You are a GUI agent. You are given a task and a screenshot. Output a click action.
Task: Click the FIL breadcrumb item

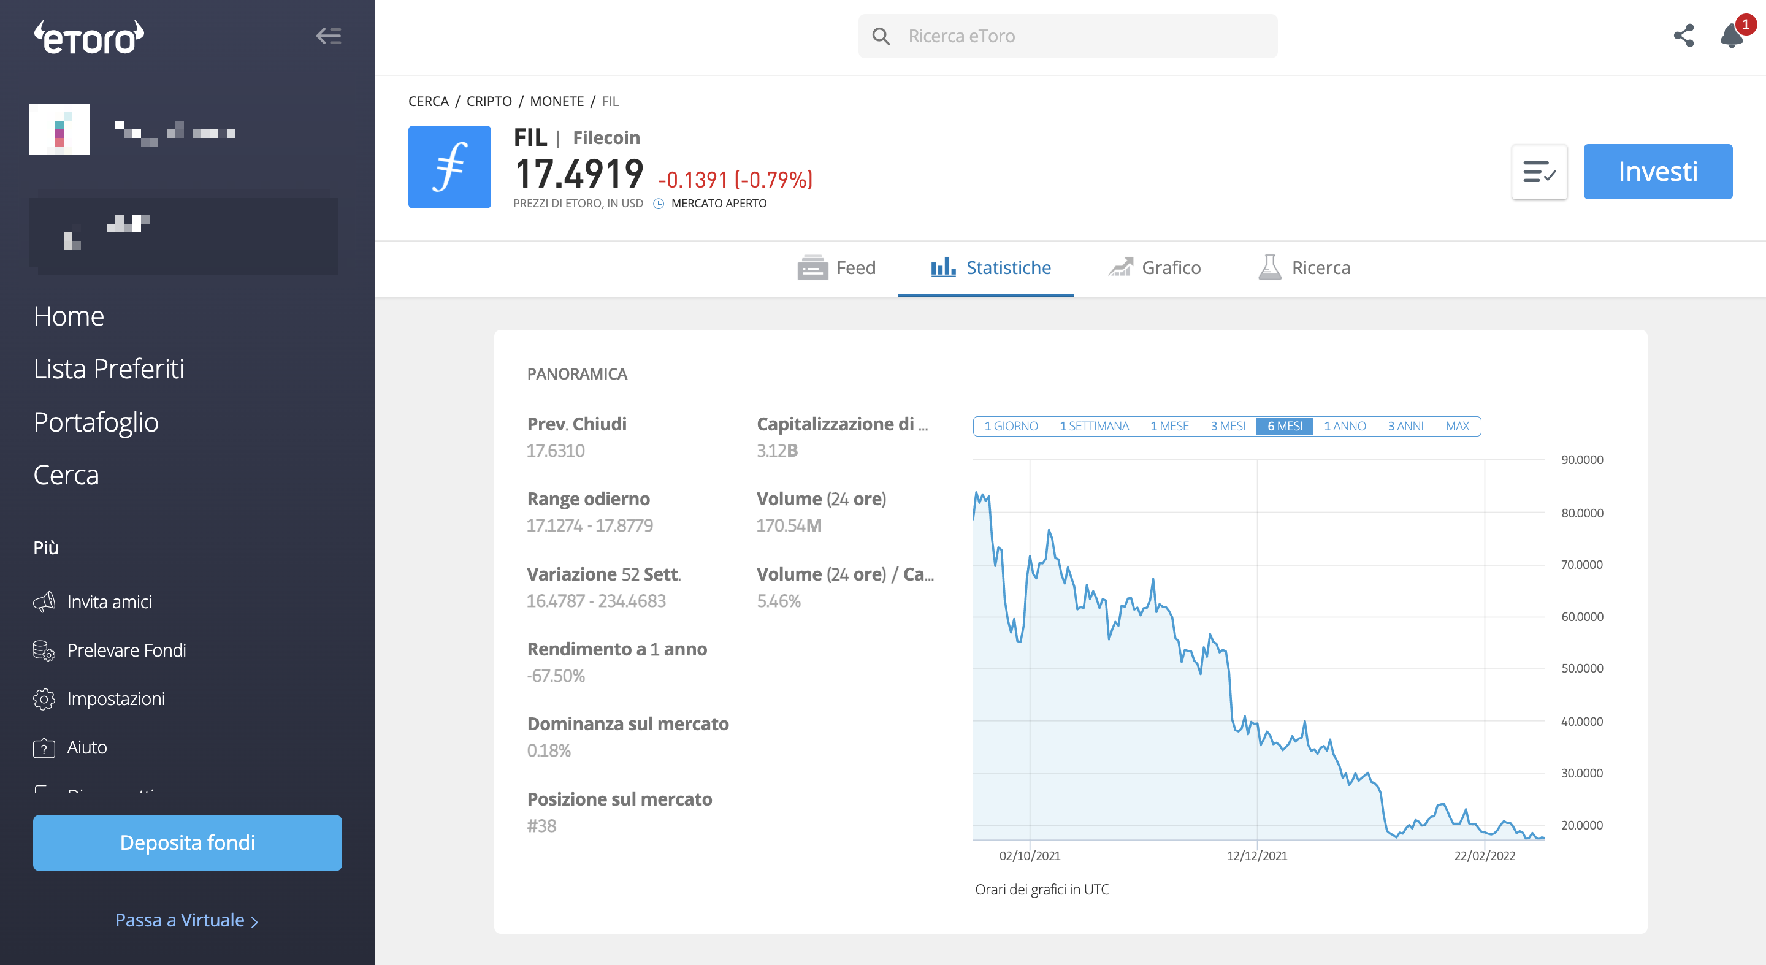610,101
